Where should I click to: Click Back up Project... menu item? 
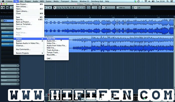(29, 22)
